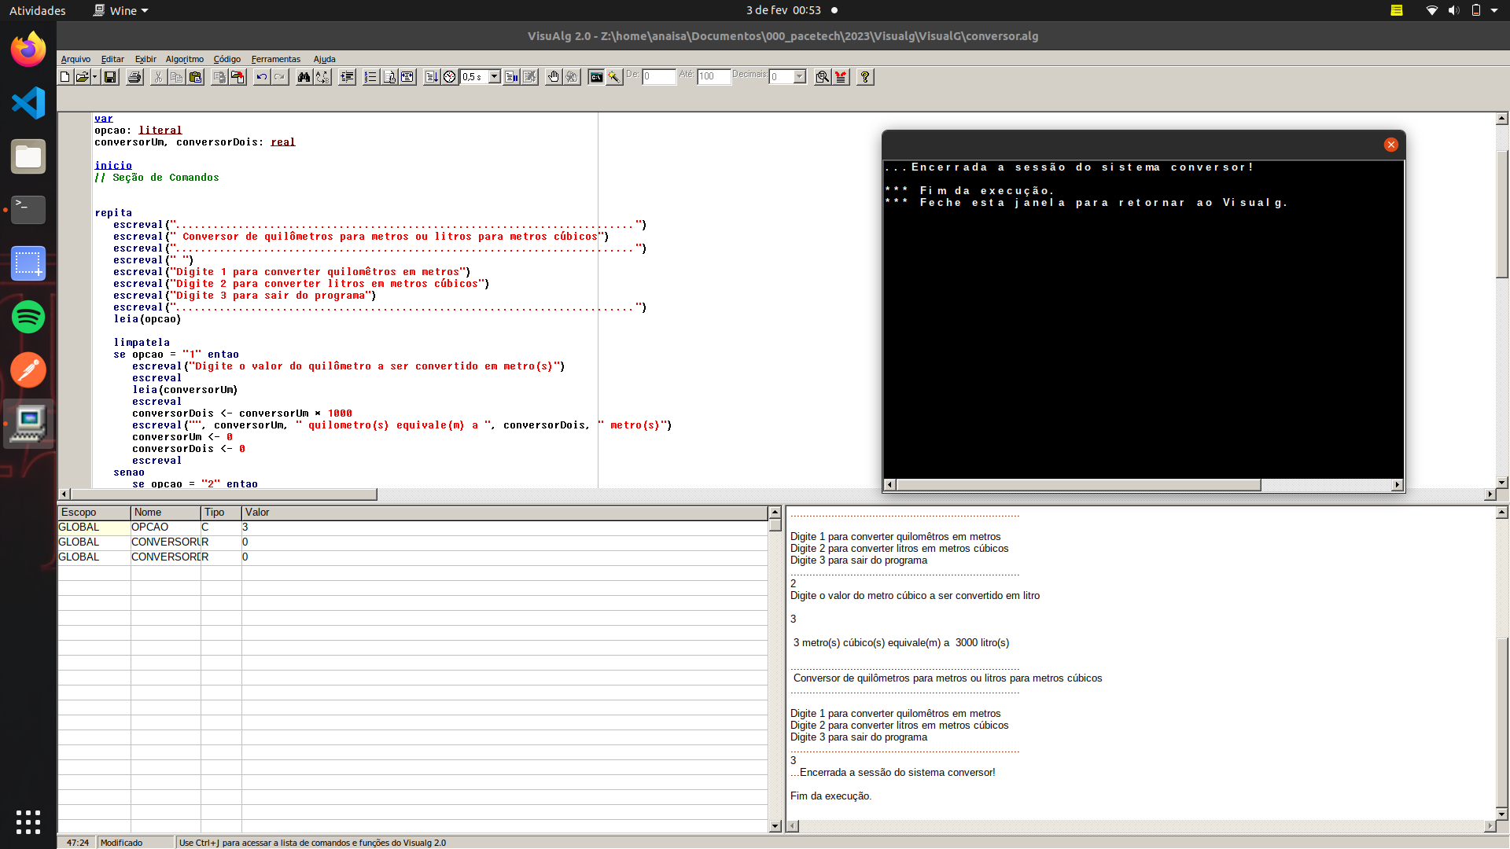
Task: Open the Algoritmo menu
Action: (x=184, y=59)
